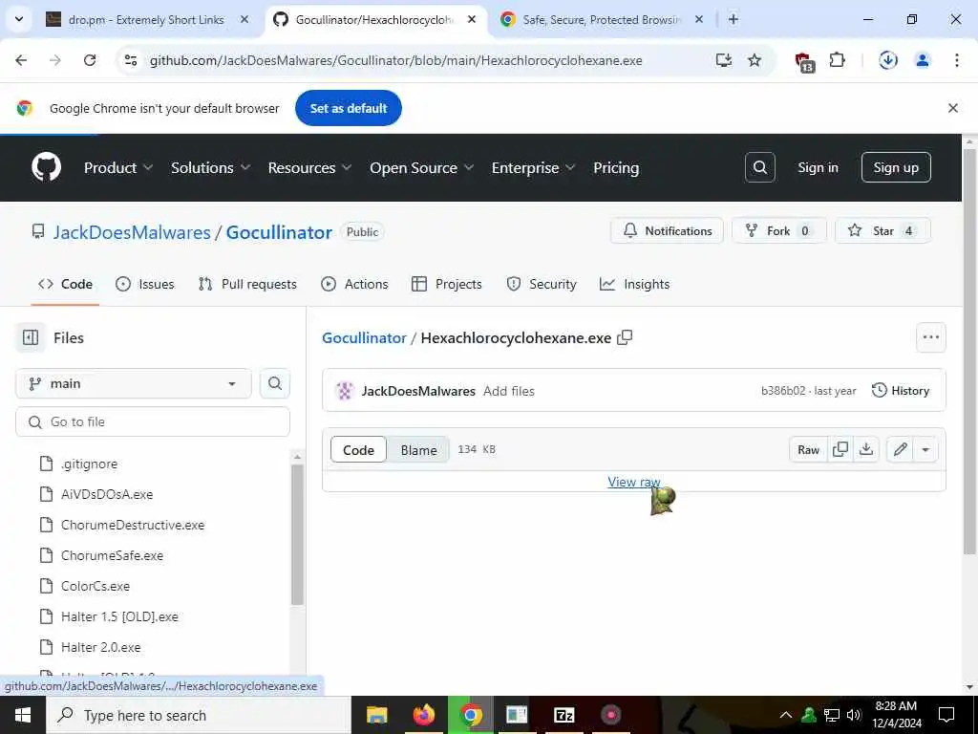Click the Windows taskbar search box
978x734 pixels.
(x=199, y=715)
